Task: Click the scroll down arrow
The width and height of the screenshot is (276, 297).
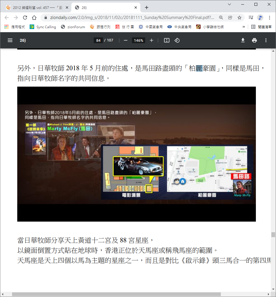Action: [x=273, y=289]
